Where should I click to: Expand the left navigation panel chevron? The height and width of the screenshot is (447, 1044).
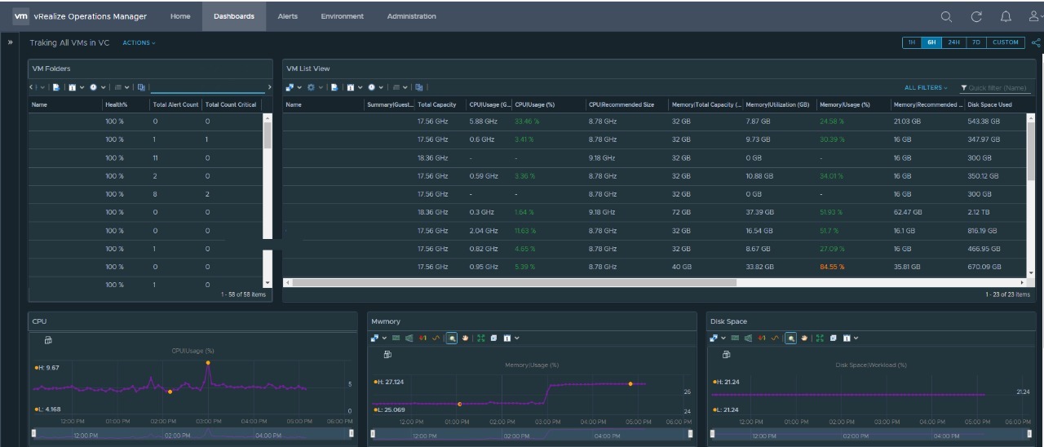tap(11, 42)
